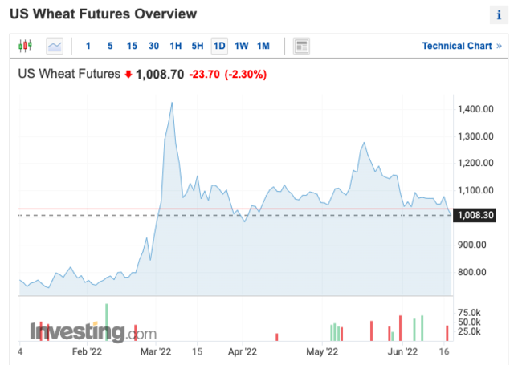Screen dimensions: 514x365
Task: Select the 5-minute interval
Action: click(110, 46)
